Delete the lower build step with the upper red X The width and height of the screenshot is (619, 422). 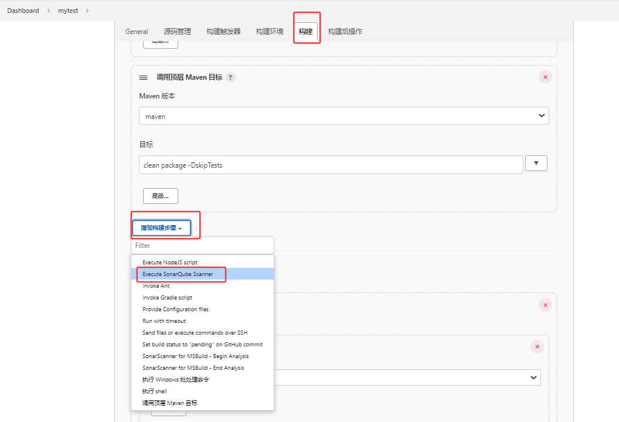coord(545,305)
